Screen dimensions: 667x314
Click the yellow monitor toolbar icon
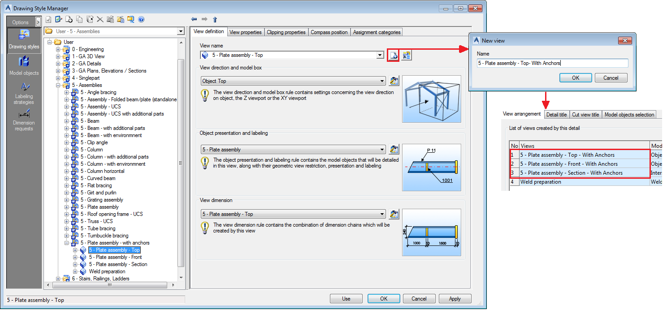click(x=131, y=19)
